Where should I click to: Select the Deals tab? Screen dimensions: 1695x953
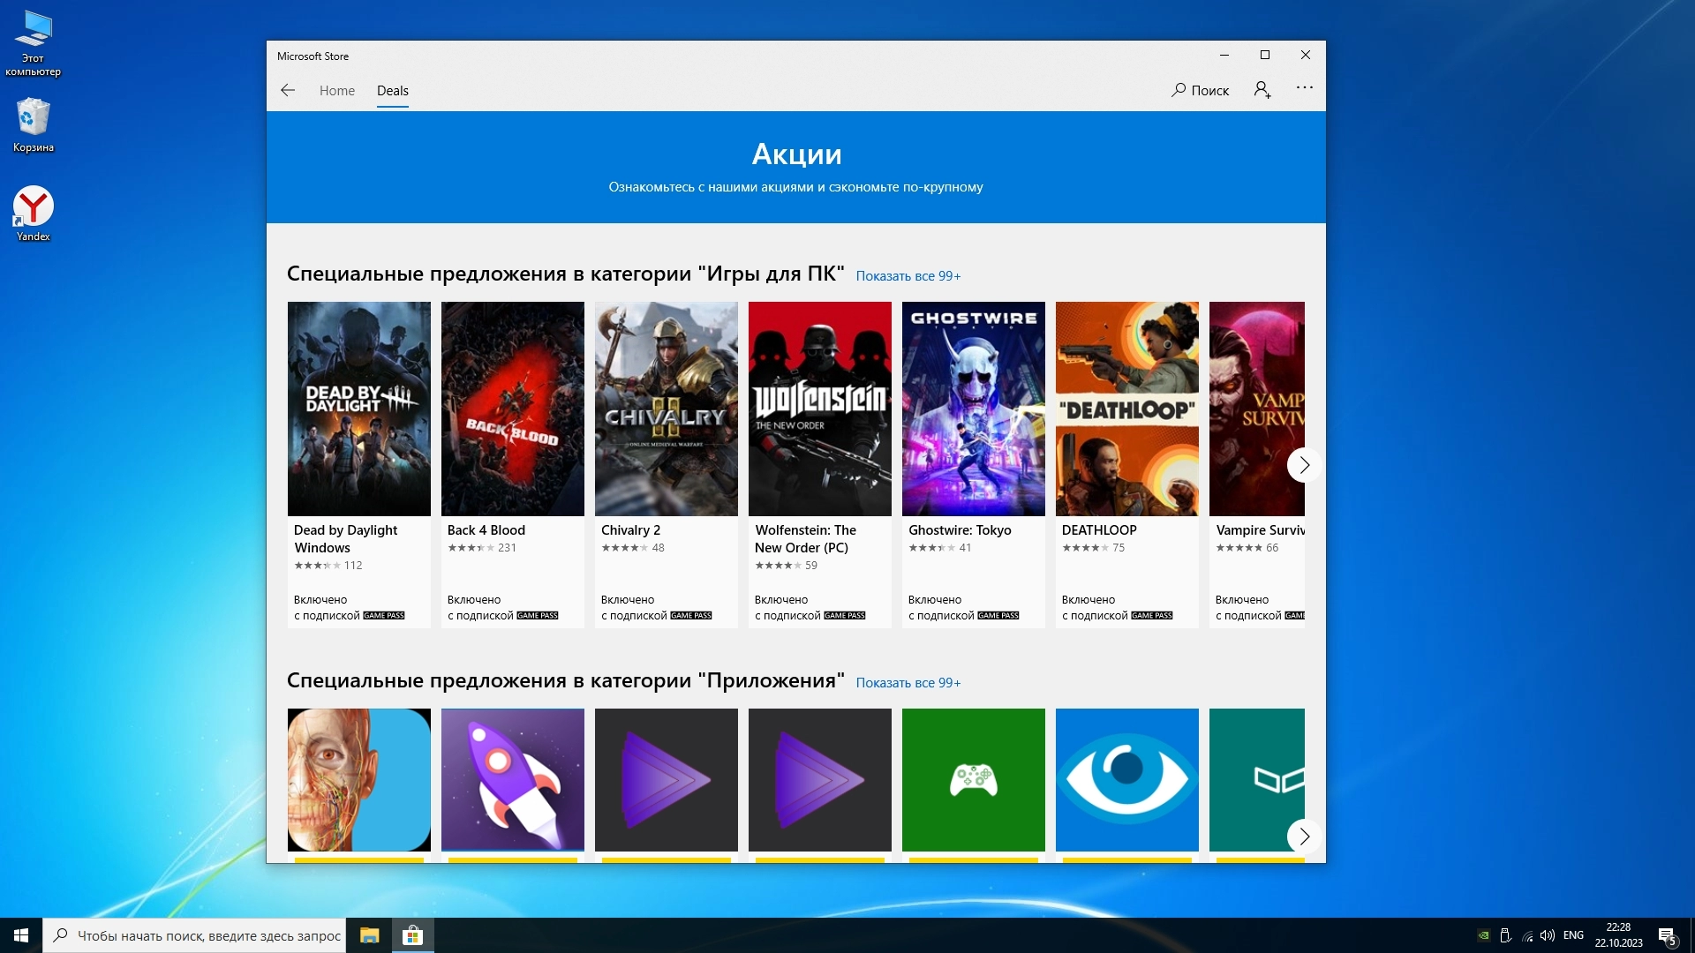[x=392, y=91]
